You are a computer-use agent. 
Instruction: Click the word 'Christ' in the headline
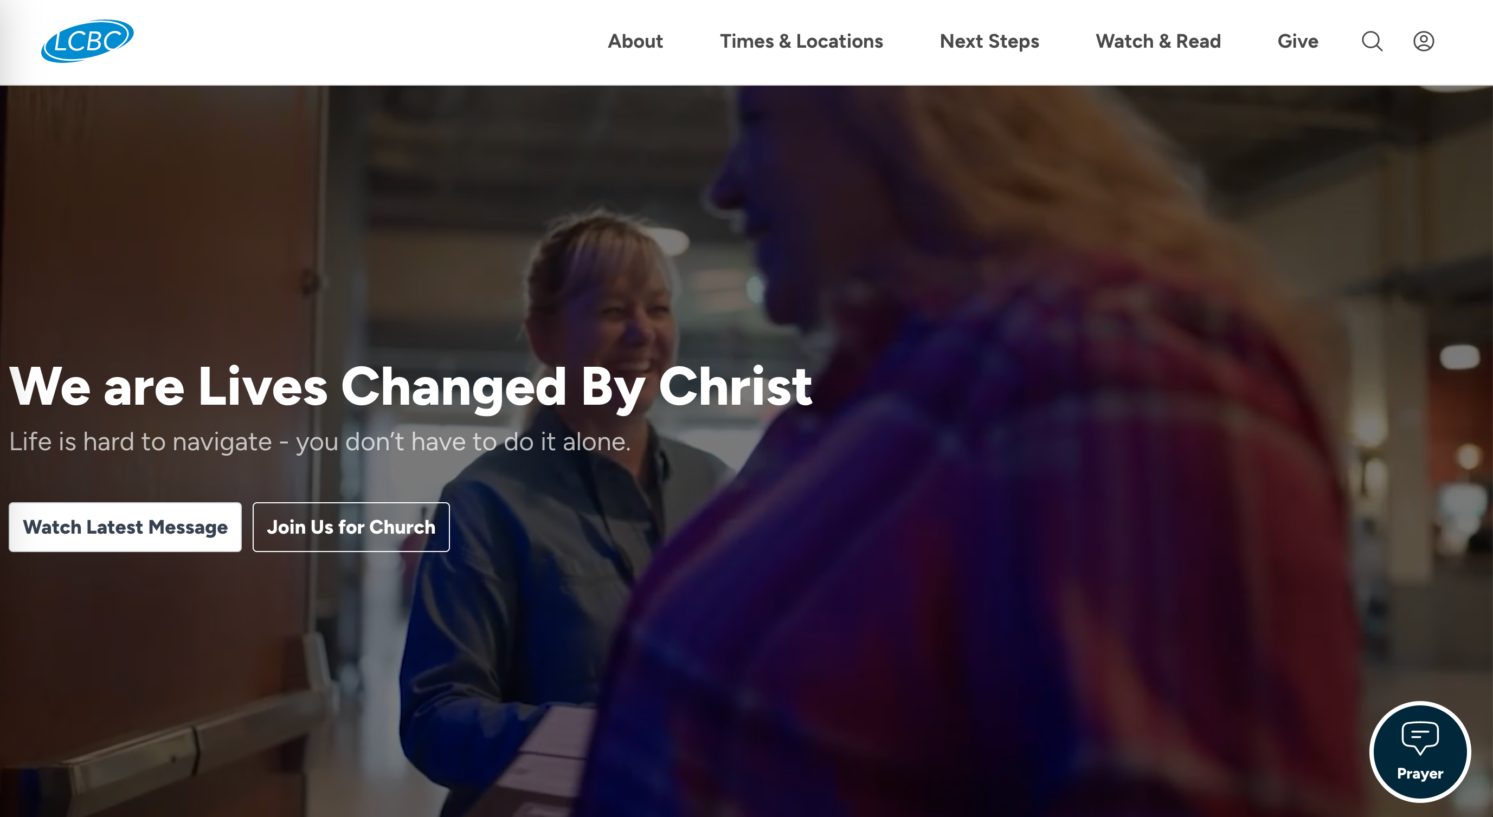pos(735,387)
